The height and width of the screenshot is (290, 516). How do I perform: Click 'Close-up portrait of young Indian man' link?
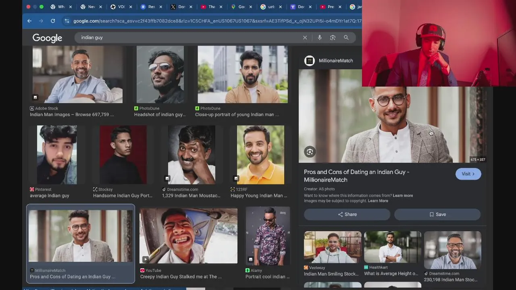point(237,115)
